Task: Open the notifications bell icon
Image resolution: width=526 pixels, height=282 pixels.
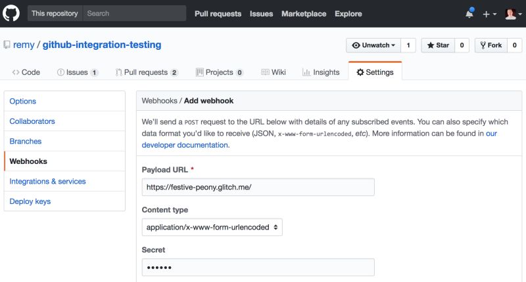Action: pos(469,13)
